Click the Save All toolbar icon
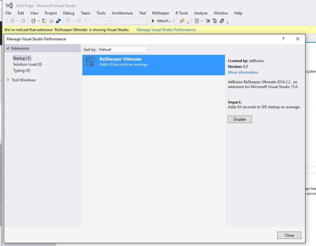The image size is (316, 246). click(58, 21)
